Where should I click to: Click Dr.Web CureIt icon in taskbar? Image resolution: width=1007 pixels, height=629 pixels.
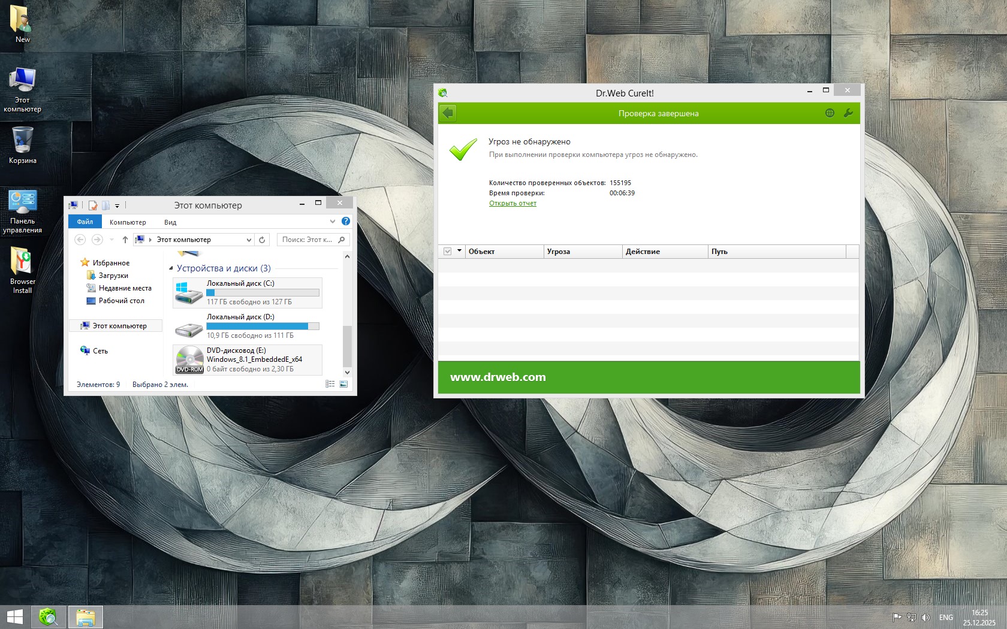point(48,616)
